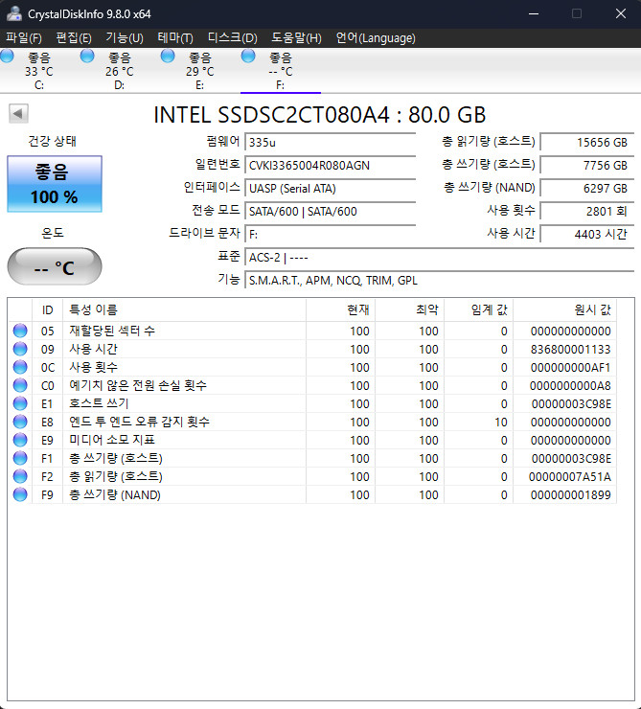Click the blue status orb above F: drive

click(x=248, y=57)
